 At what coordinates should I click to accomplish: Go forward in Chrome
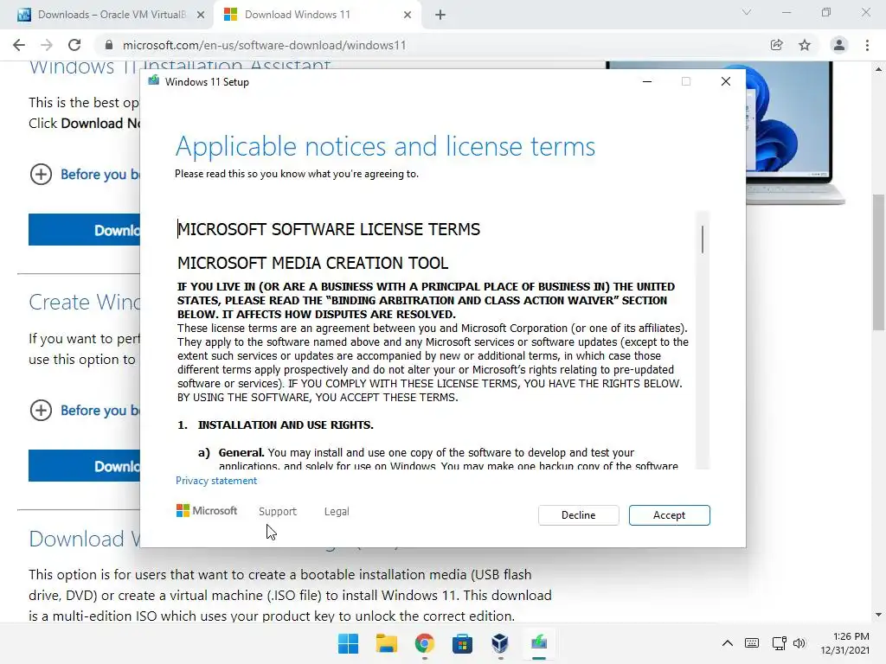[47, 45]
